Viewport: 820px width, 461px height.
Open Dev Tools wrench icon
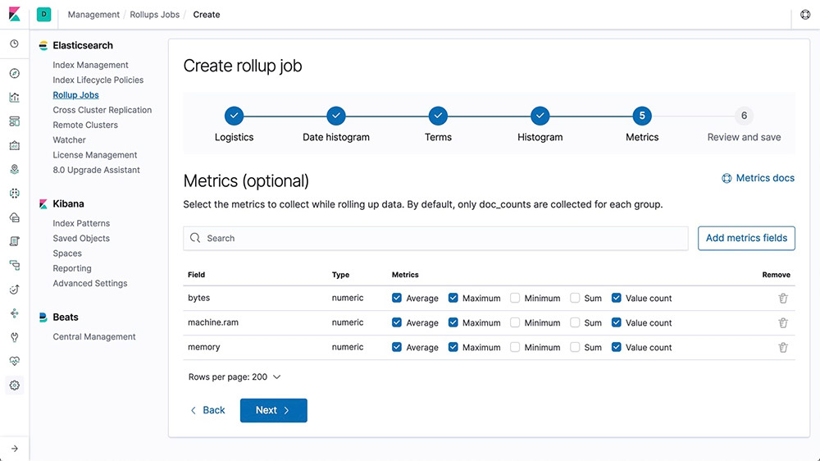[x=14, y=337]
